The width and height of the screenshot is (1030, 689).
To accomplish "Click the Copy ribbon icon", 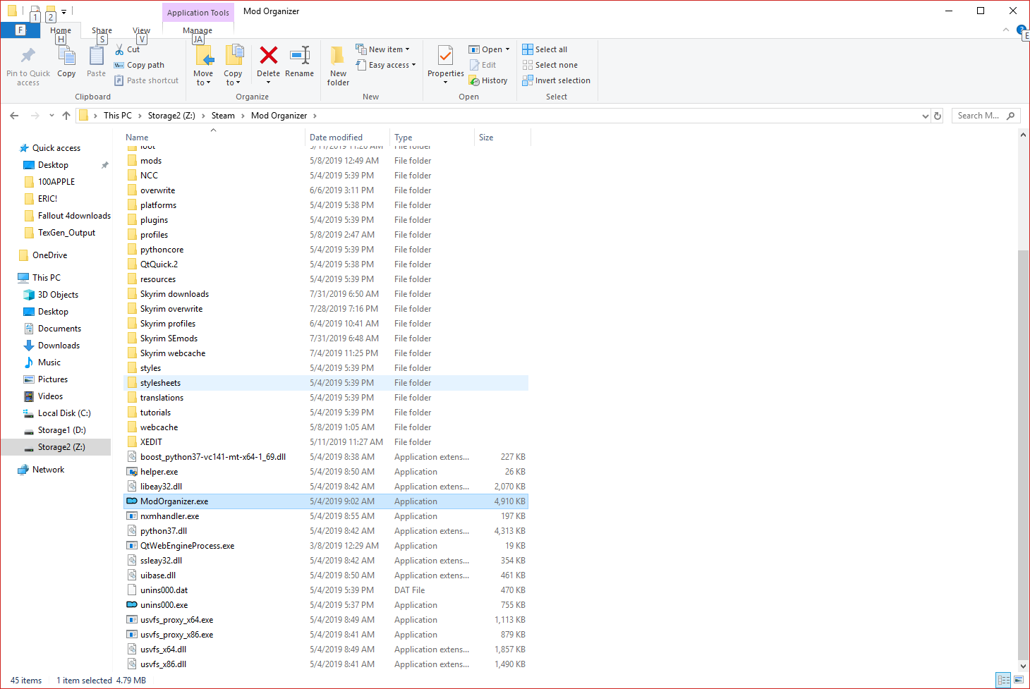I will click(x=67, y=56).
